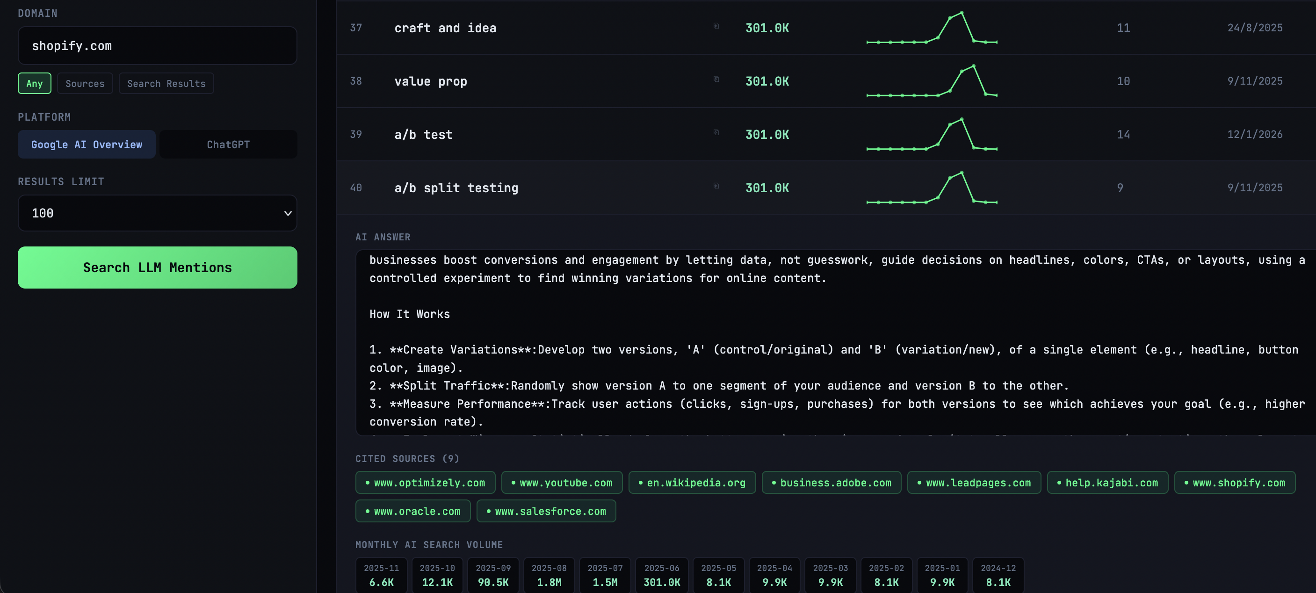Click the trend sparkline for 'craft and idea'
1316x593 pixels.
click(x=931, y=28)
